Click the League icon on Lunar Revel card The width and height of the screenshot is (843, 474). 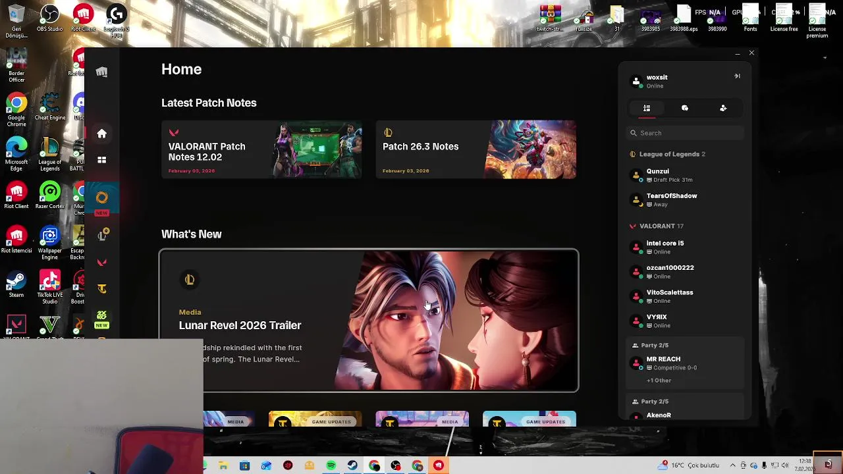click(x=190, y=280)
